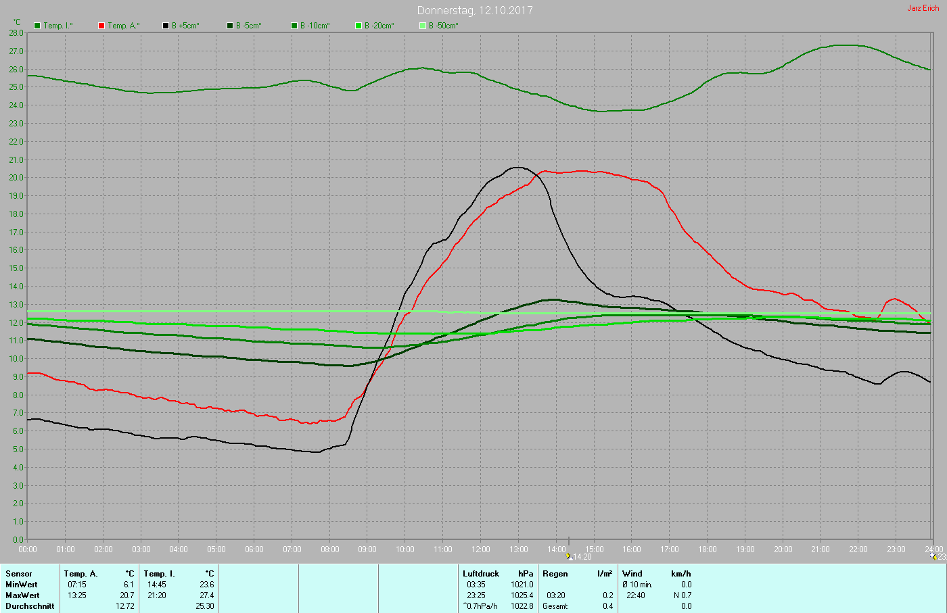Select the Temp. A. column header
Viewport: 947px width, 613px height.
click(x=80, y=574)
